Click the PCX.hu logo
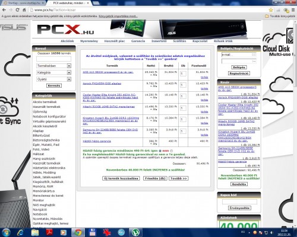The width and height of the screenshot is (297, 237). [x=66, y=30]
